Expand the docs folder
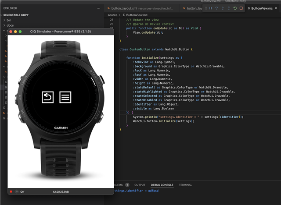This screenshot has width=281, height=205. coord(10,25)
